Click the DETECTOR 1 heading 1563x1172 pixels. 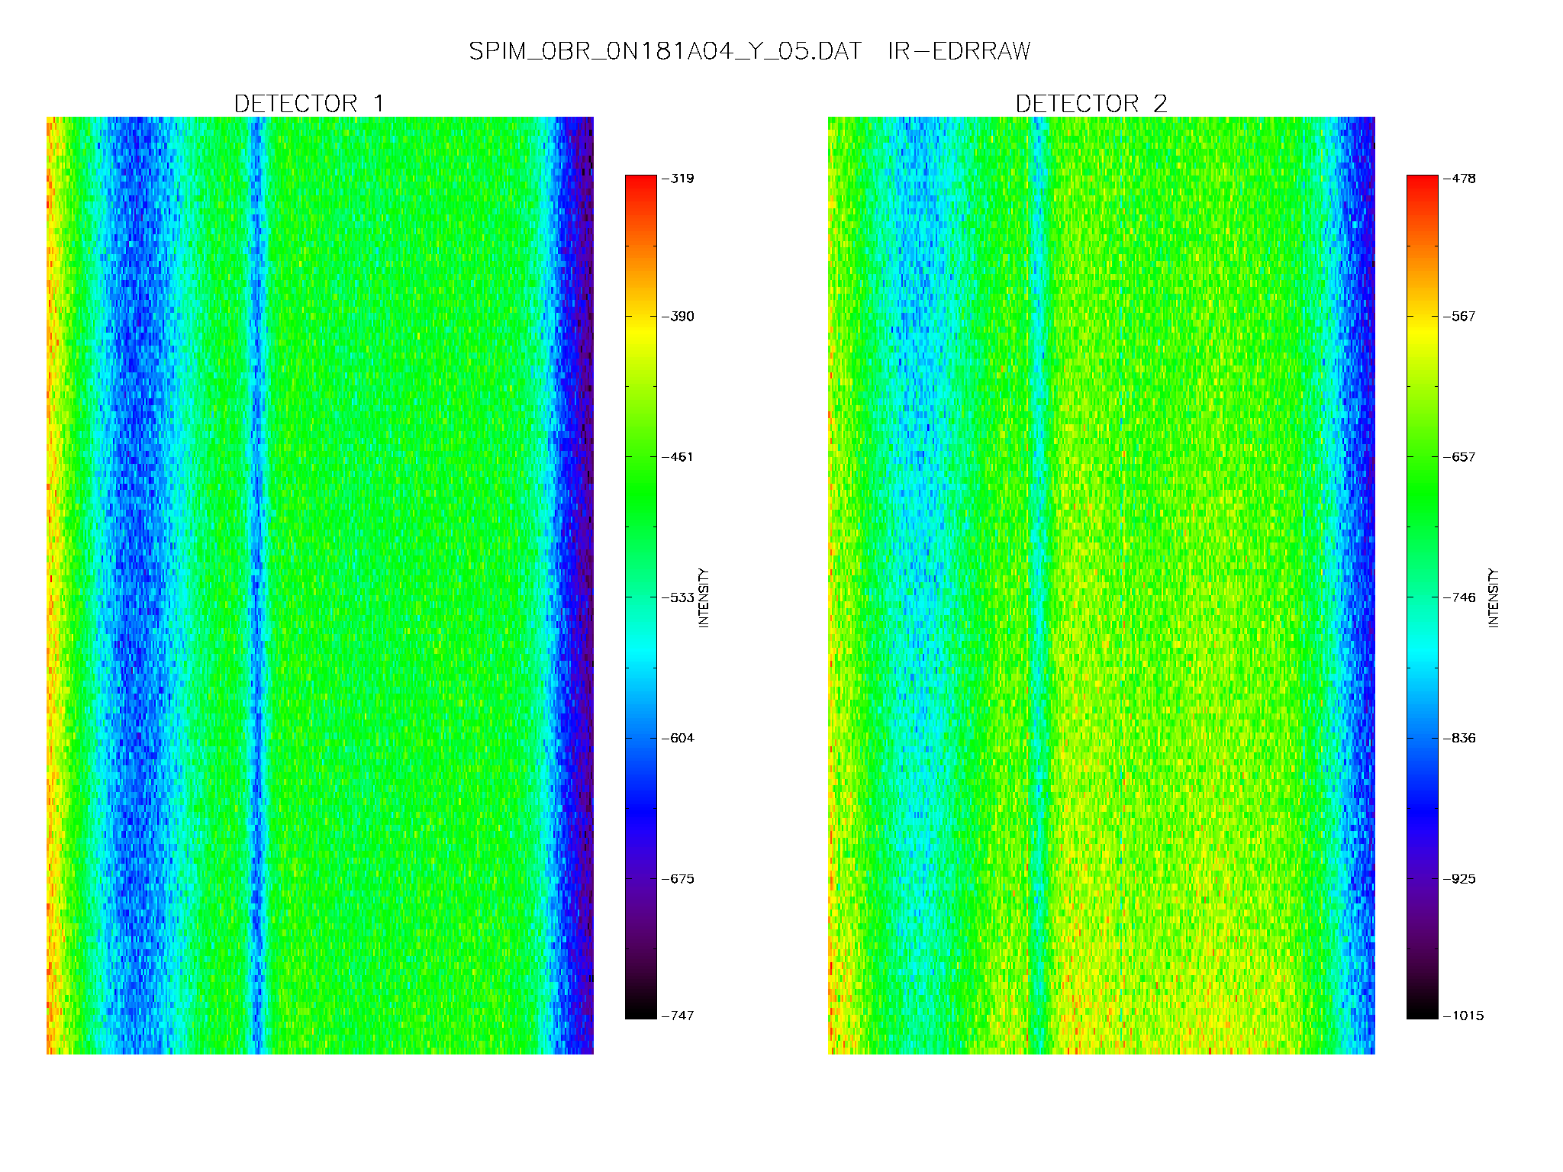tap(309, 104)
